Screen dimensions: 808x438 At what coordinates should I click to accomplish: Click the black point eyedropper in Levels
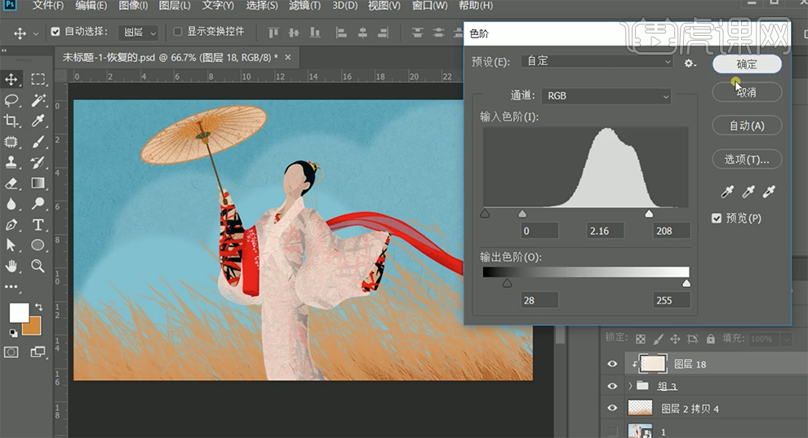[726, 192]
